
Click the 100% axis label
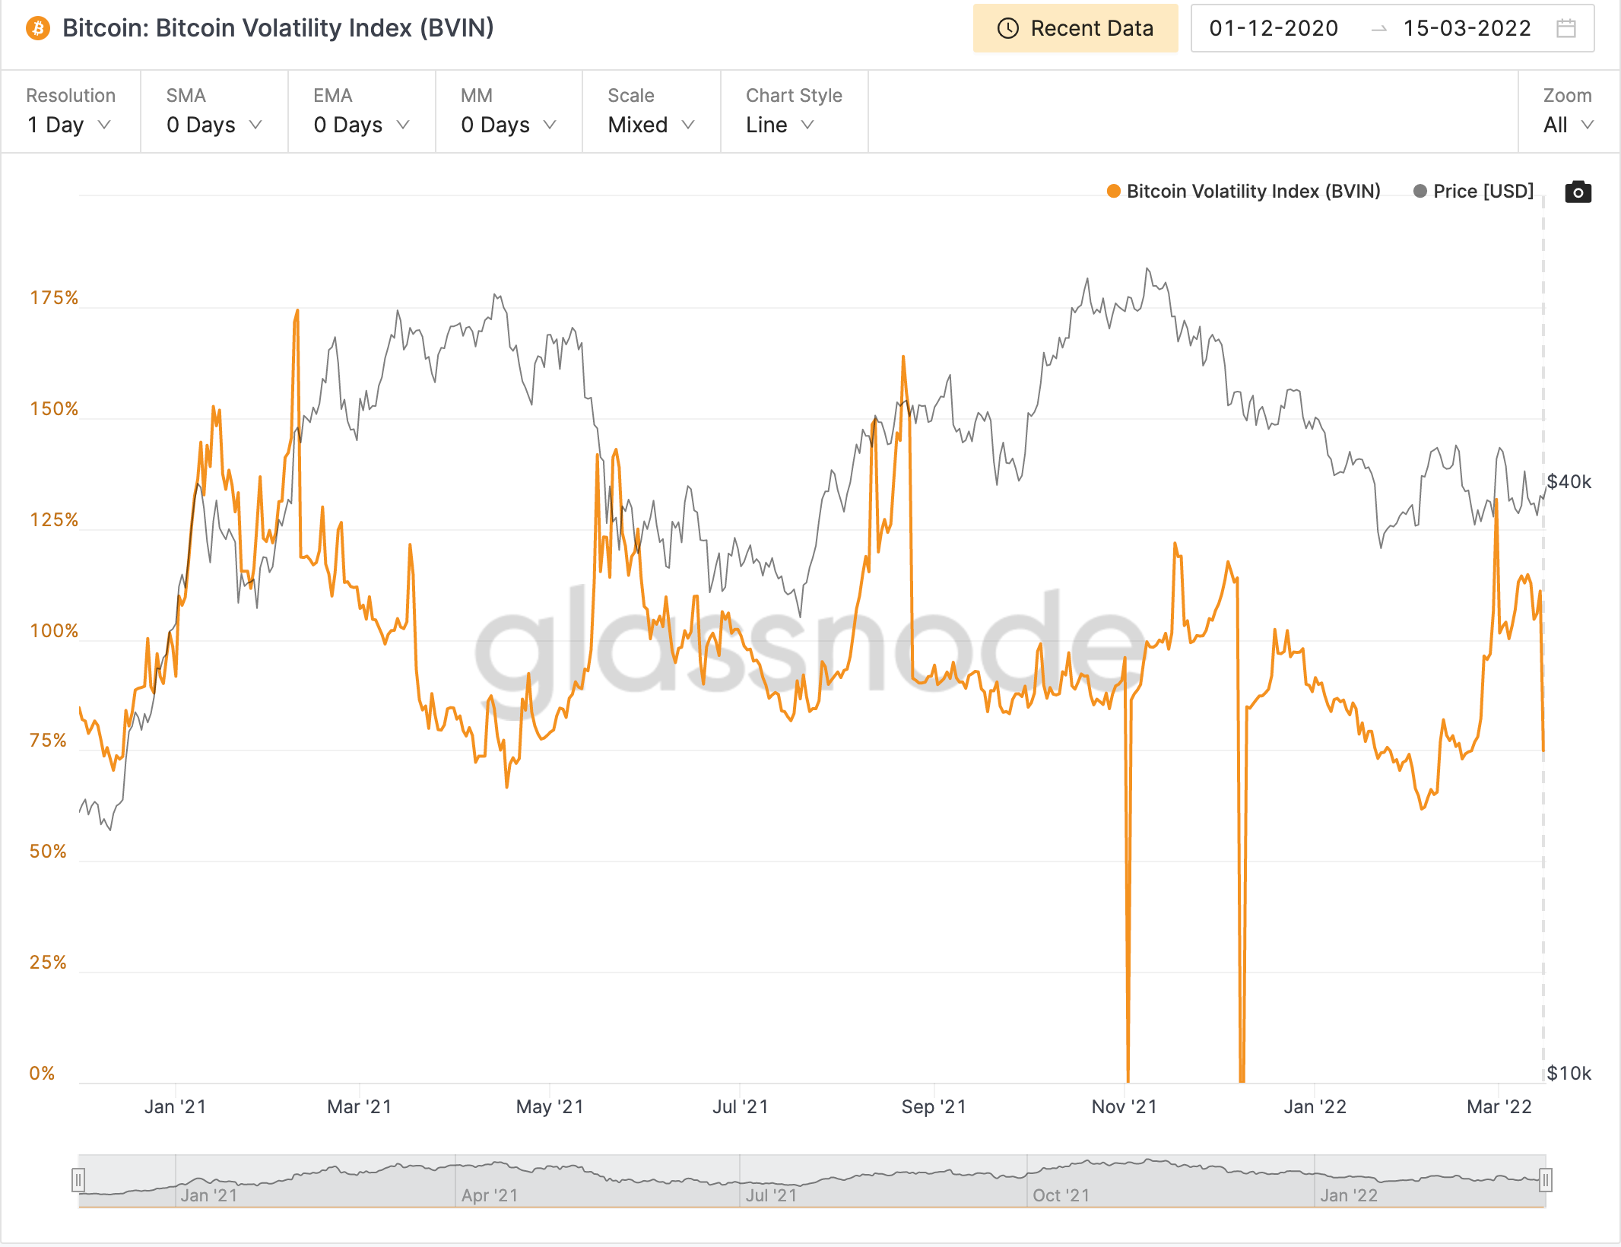(x=54, y=631)
